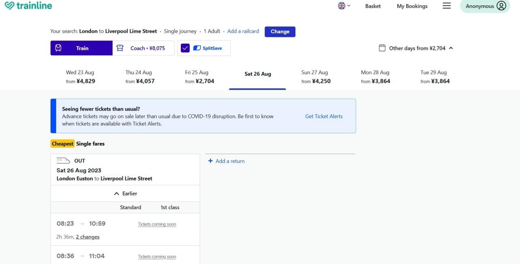Click the 08:23 departure time
This screenshot has height=264, width=520.
tap(65, 223)
